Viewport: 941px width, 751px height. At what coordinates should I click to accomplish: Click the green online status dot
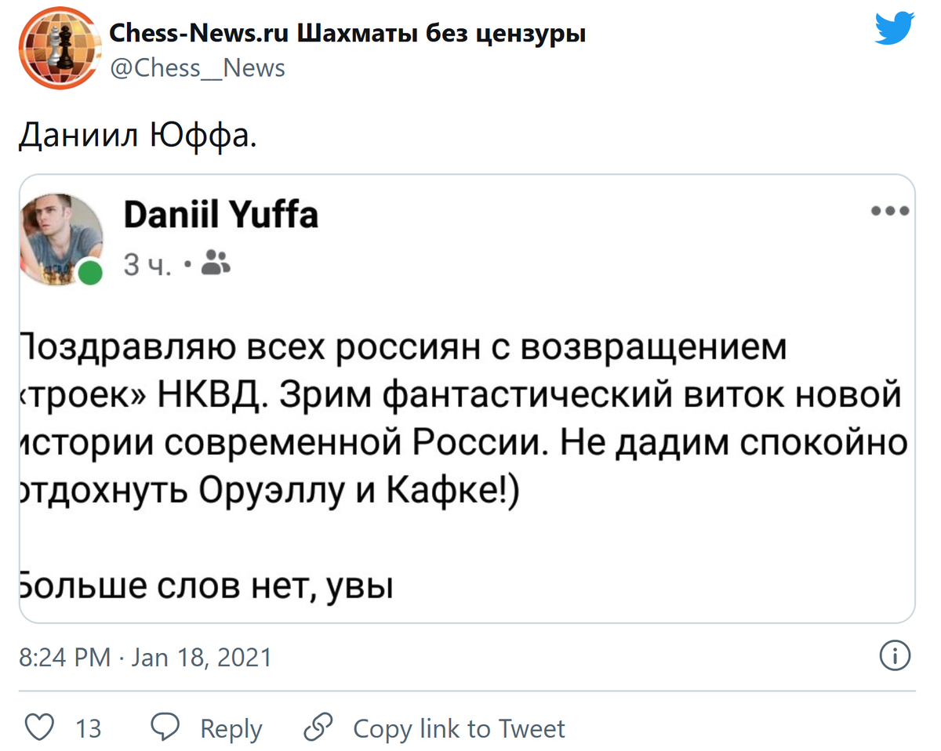[x=91, y=270]
